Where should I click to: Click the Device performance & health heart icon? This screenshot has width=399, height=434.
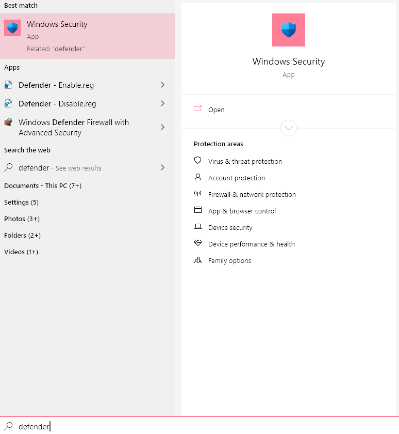(x=198, y=243)
